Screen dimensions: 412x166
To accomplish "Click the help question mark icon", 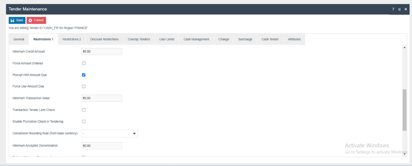I will click(x=393, y=9).
